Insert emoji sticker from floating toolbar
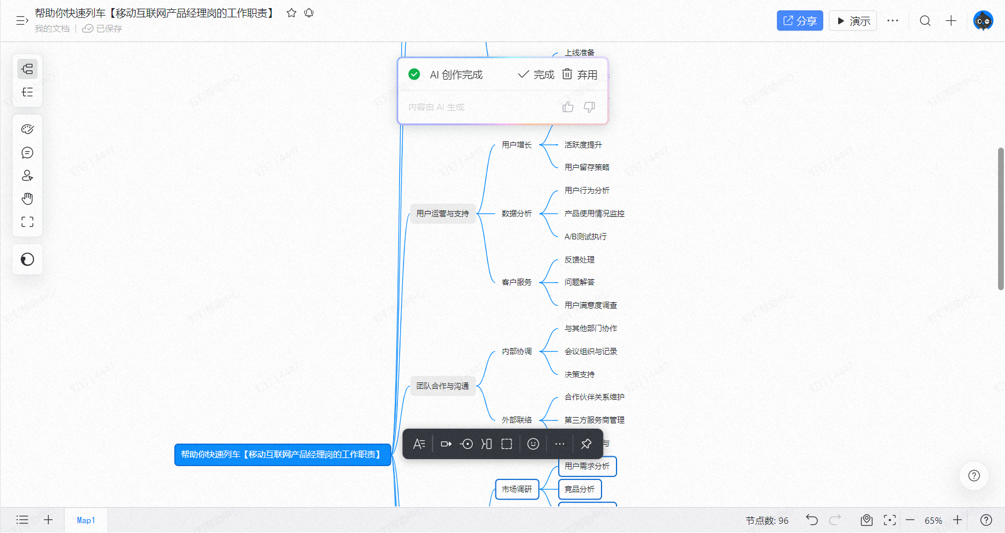 pyautogui.click(x=533, y=444)
